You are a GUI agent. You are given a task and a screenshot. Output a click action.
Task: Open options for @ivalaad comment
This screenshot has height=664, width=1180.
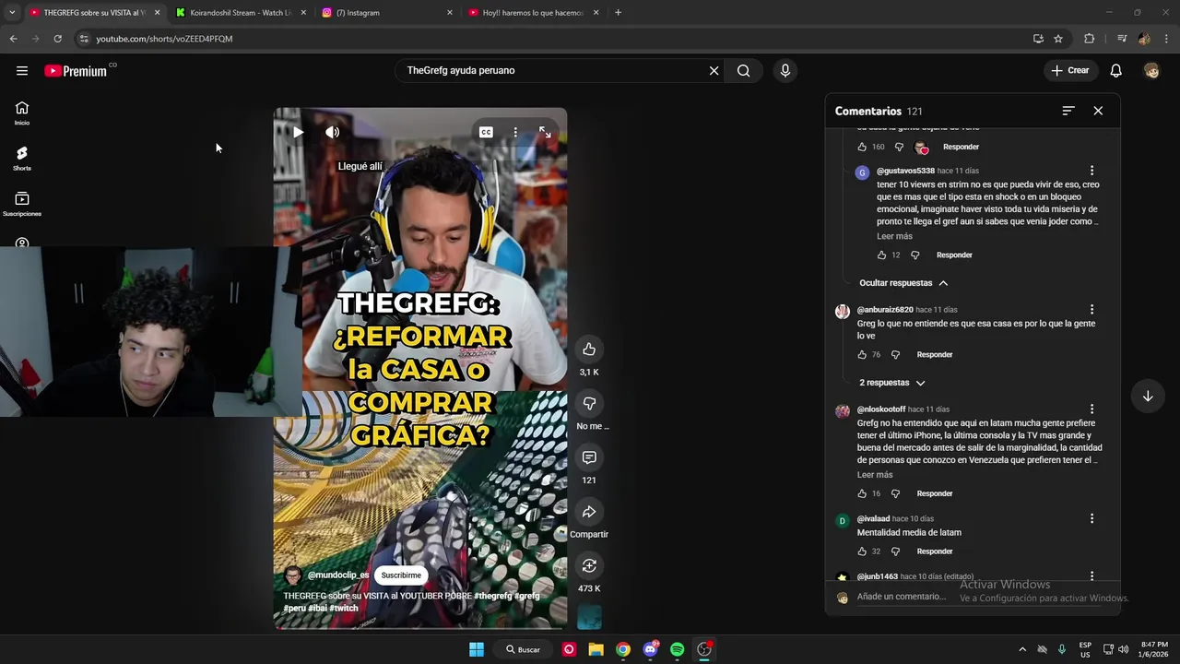pos(1091,519)
